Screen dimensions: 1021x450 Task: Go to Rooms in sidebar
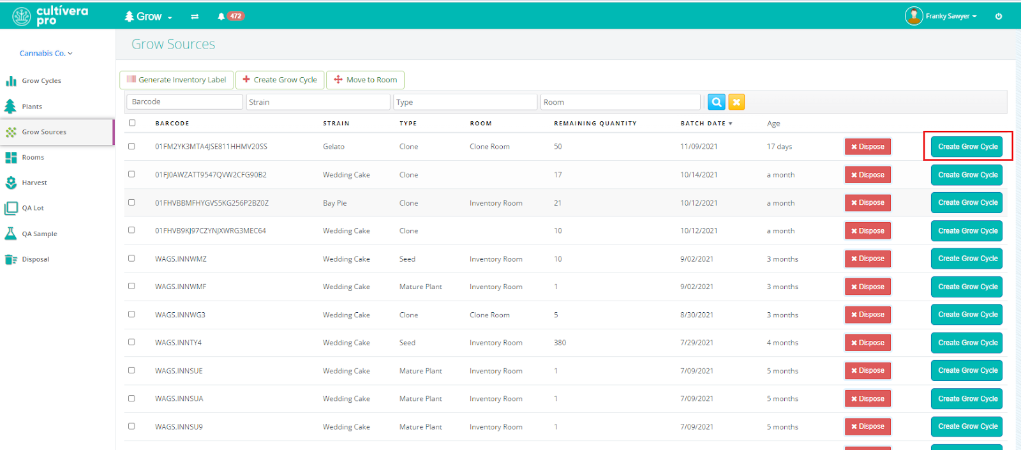point(33,157)
